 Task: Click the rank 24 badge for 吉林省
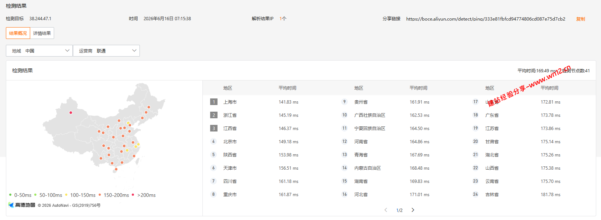pos(476,194)
